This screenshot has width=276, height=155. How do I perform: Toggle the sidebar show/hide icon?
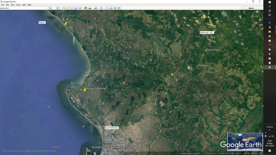pos(58,8)
